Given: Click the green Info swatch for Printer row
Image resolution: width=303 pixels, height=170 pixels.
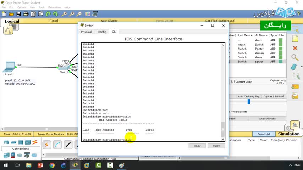Looking at the screenshot, I should [x=280, y=49].
